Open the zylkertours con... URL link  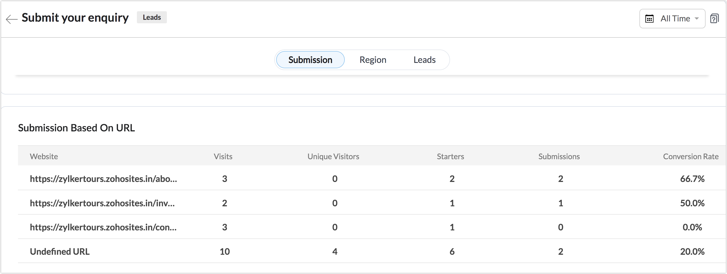click(103, 227)
